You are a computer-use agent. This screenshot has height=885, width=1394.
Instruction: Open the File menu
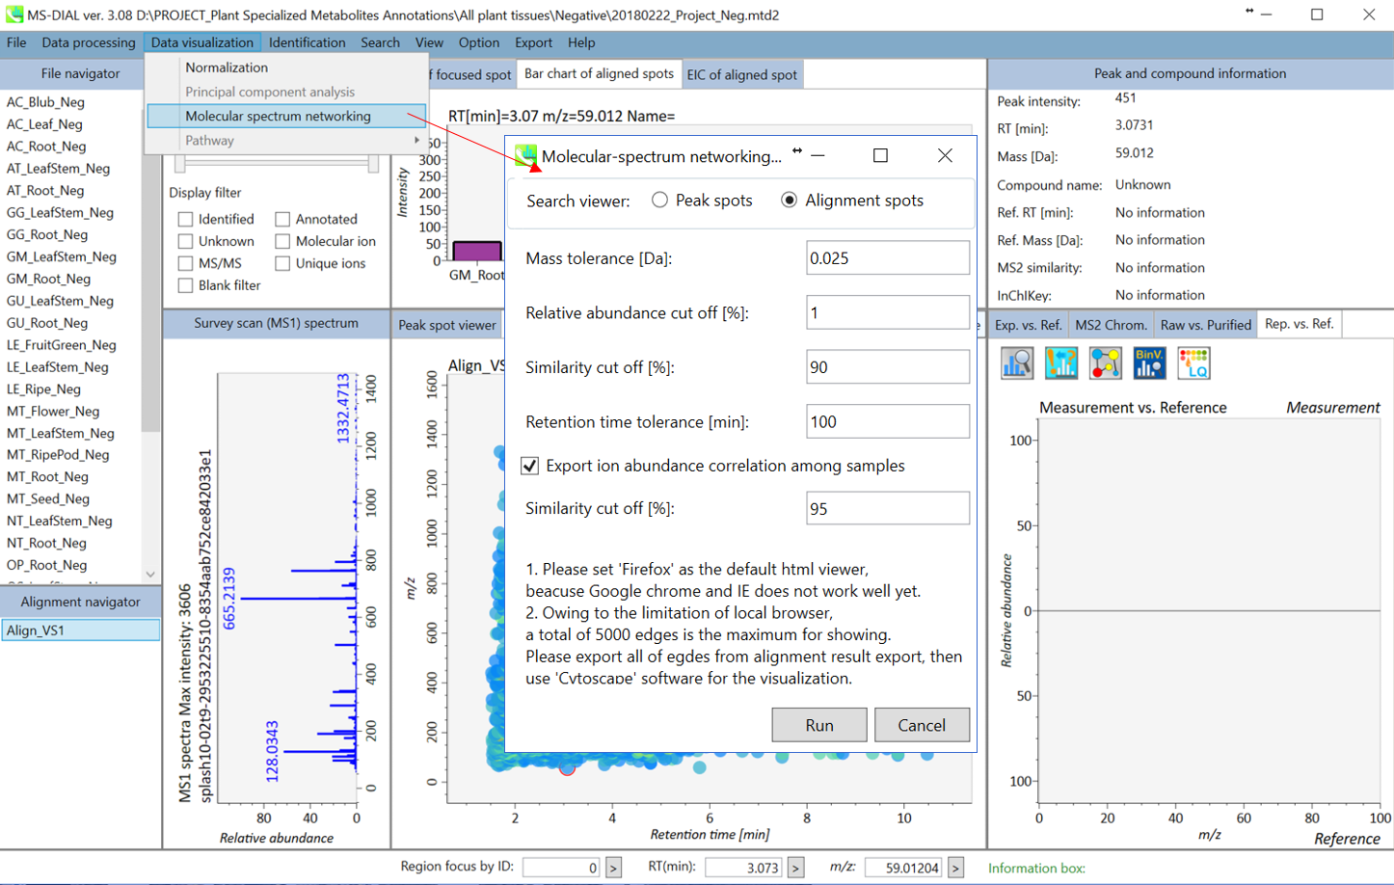pyautogui.click(x=16, y=42)
